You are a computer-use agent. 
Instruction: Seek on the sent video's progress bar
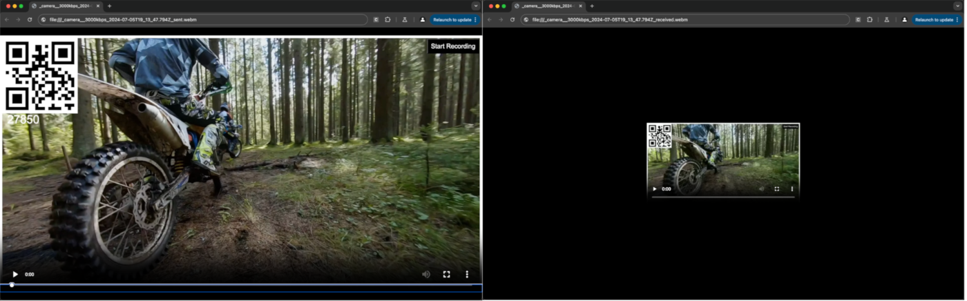(241, 284)
